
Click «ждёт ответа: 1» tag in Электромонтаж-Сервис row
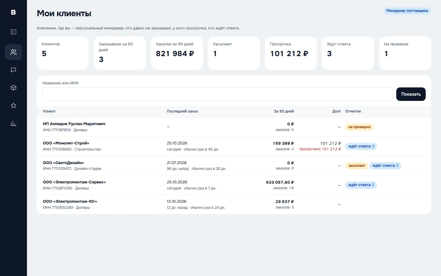(x=361, y=185)
